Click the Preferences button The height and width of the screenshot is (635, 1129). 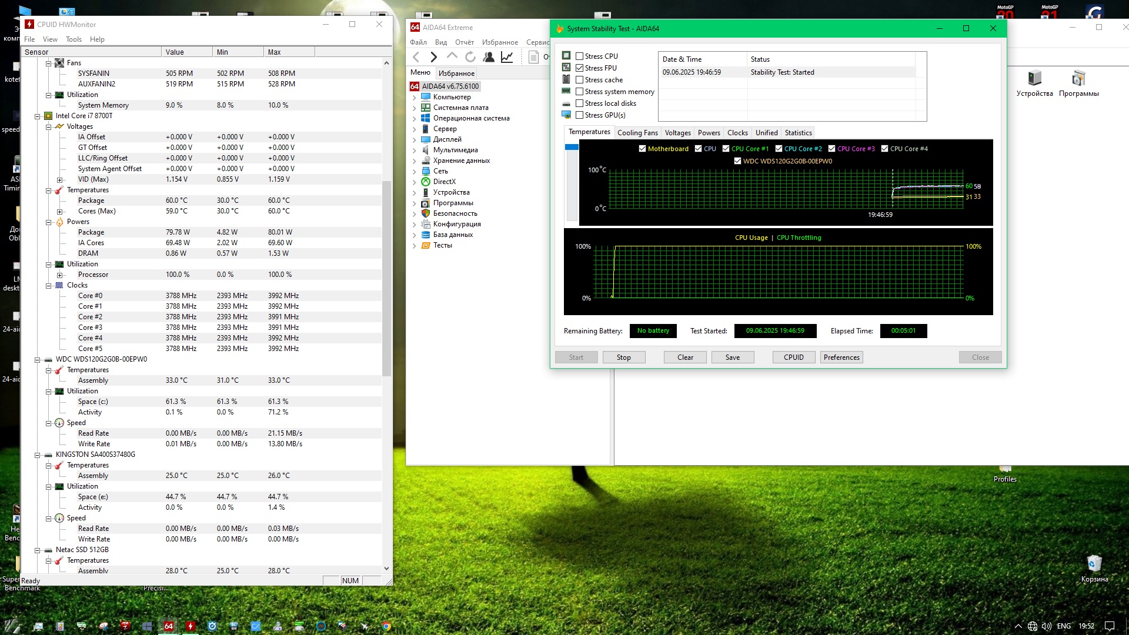pos(841,357)
